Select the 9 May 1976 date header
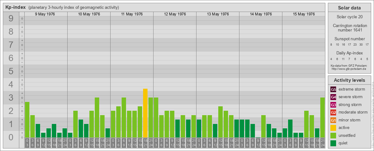 [45, 14]
